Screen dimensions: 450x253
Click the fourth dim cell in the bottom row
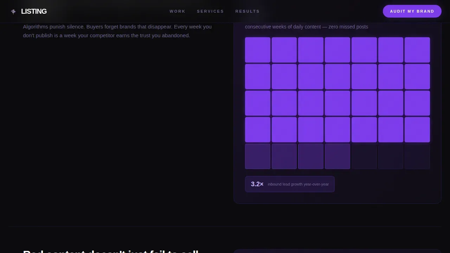(x=337, y=156)
